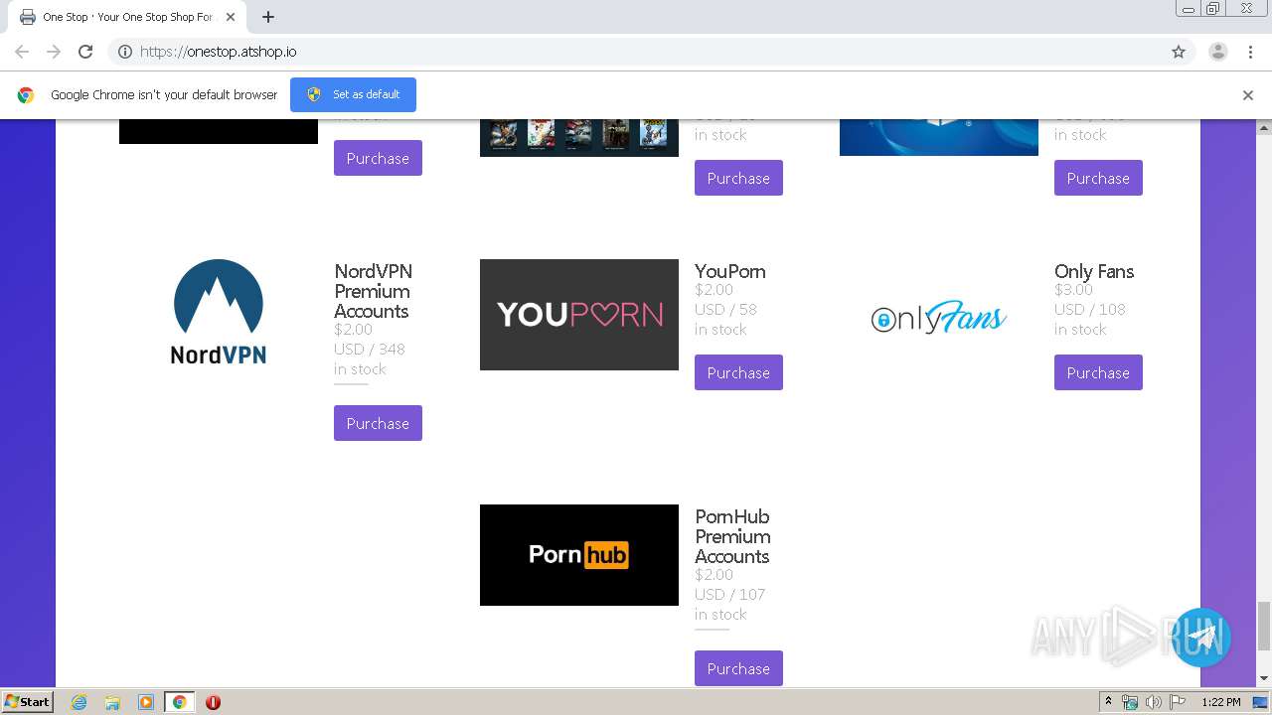
Task: Select the NordVPN $2.00 price text
Action: [353, 330]
